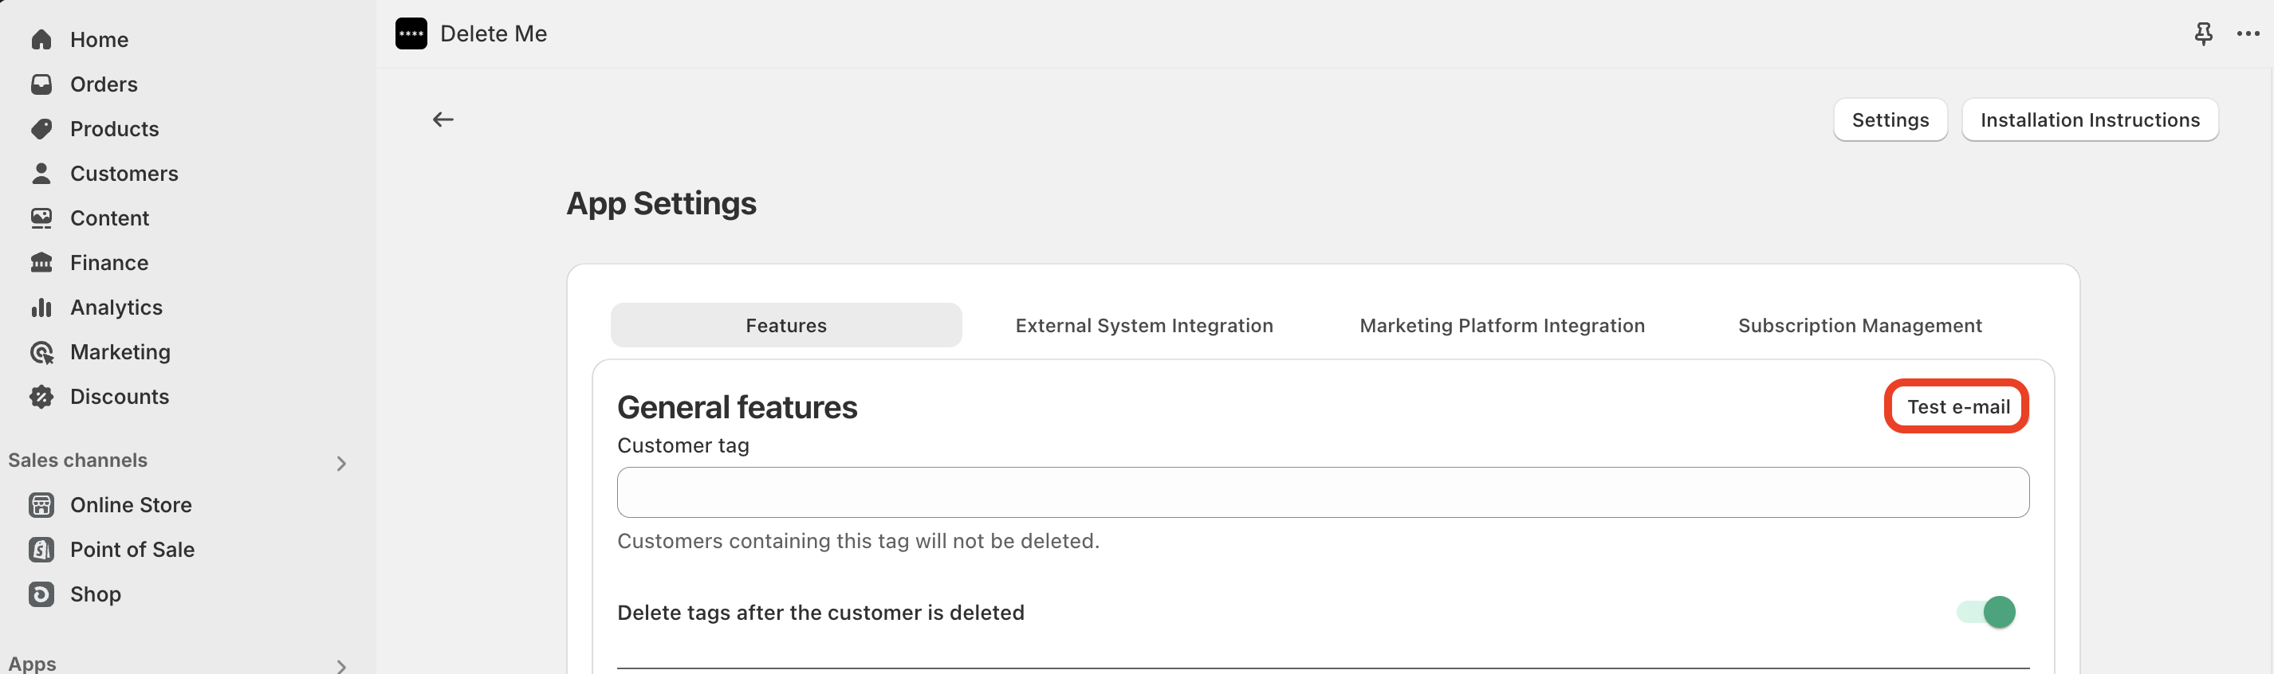
Task: Click the Delete Me app logo
Action: (x=411, y=33)
